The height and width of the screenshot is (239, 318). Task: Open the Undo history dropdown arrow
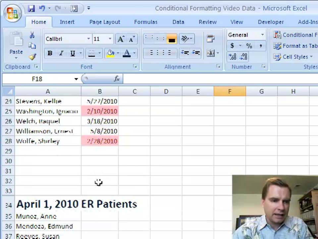pyautogui.click(x=49, y=8)
